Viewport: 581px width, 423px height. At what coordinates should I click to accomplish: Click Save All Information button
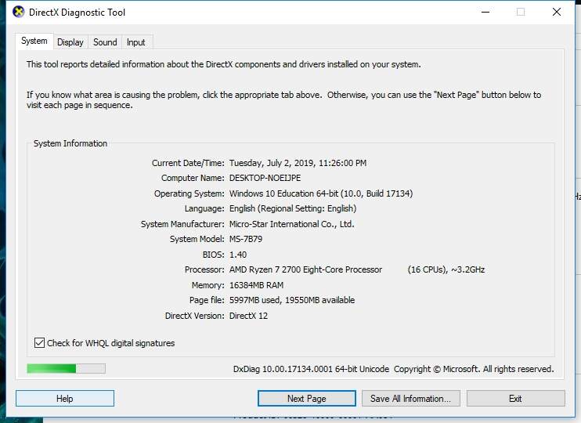pyautogui.click(x=411, y=399)
